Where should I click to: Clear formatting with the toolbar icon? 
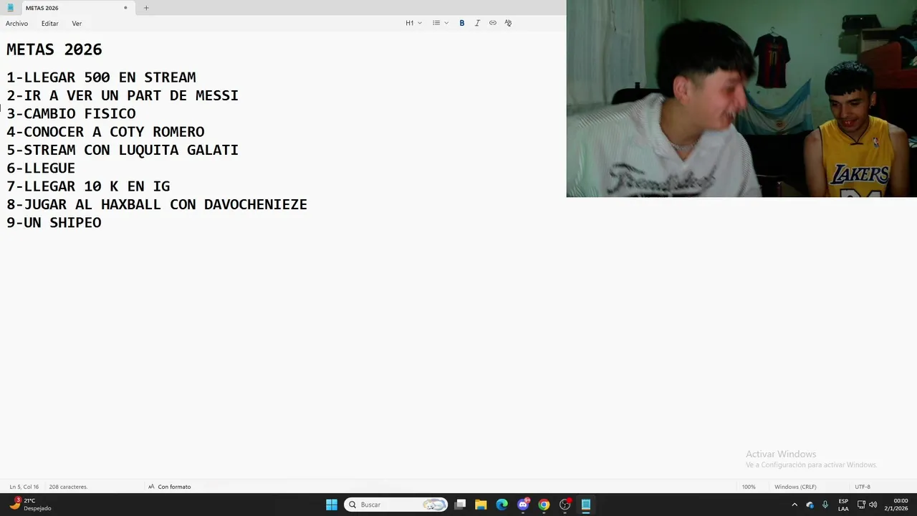pyautogui.click(x=508, y=23)
